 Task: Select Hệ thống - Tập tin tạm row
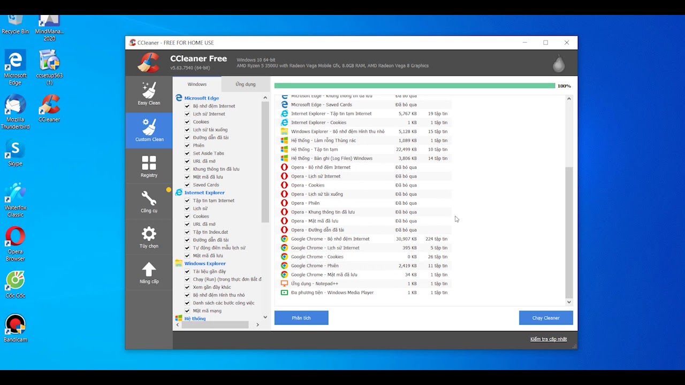tap(366, 150)
